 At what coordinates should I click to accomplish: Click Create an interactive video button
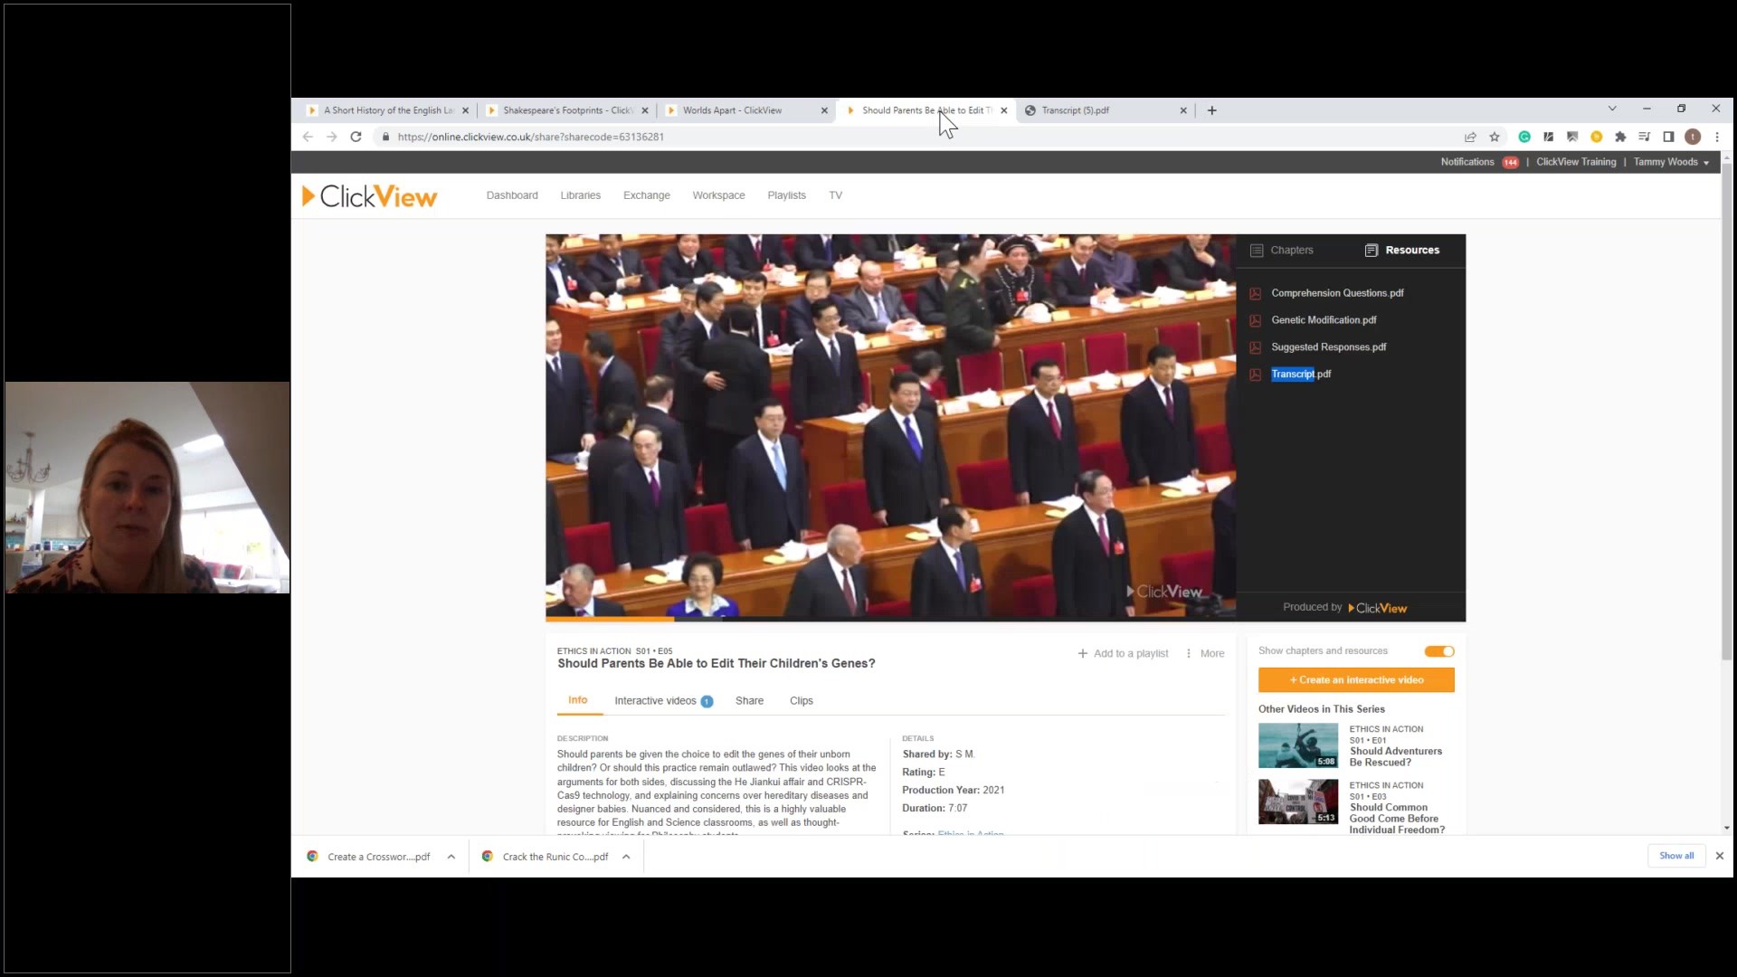click(1356, 680)
